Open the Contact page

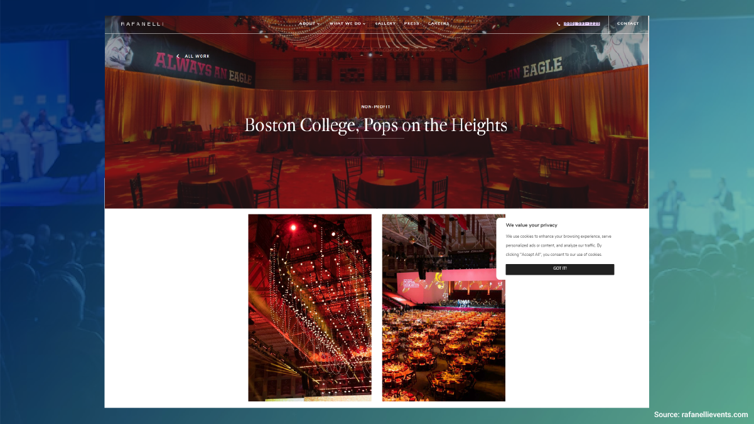click(x=628, y=24)
